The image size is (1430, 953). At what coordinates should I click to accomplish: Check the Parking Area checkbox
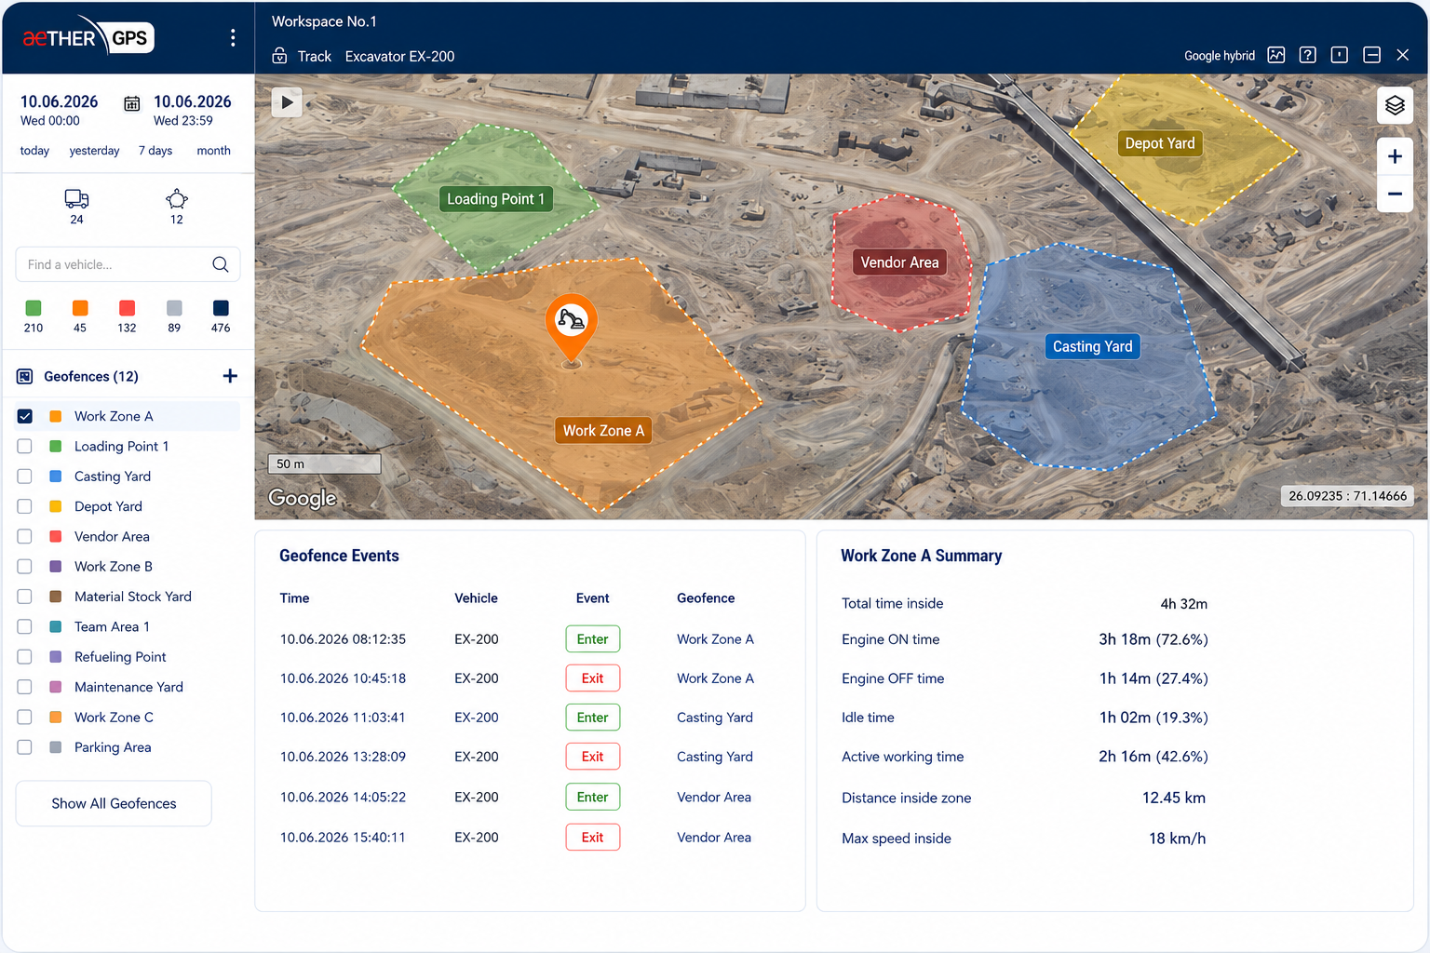(x=25, y=747)
